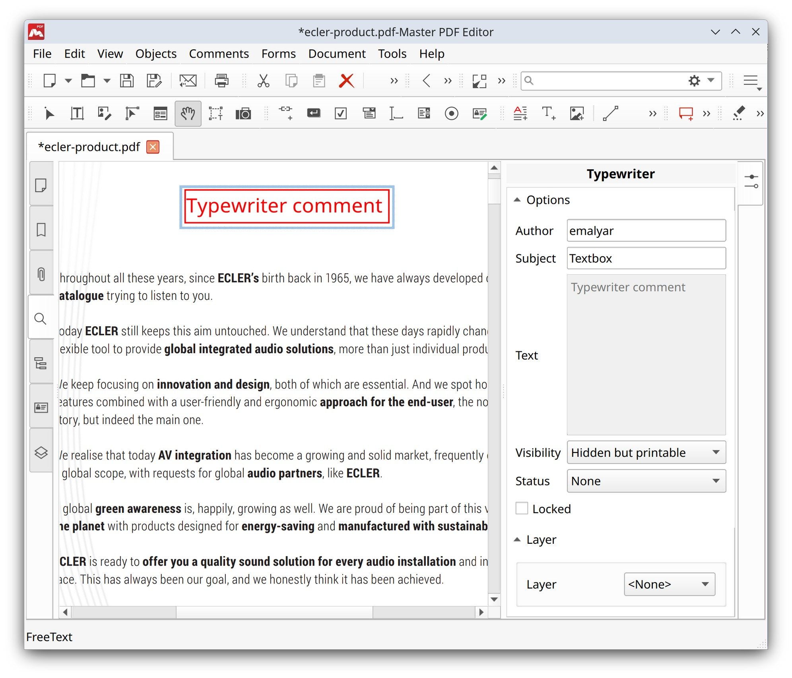Insert a link with the Link tool
The width and height of the screenshot is (792, 678).
(286, 113)
